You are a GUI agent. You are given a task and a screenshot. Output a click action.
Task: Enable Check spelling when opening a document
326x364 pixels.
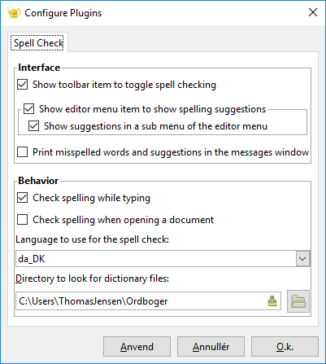point(22,219)
